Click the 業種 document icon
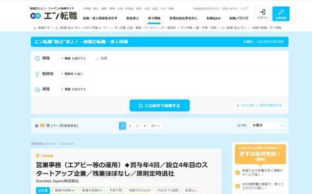Viewport: 312px width, 194px height. tap(37, 89)
